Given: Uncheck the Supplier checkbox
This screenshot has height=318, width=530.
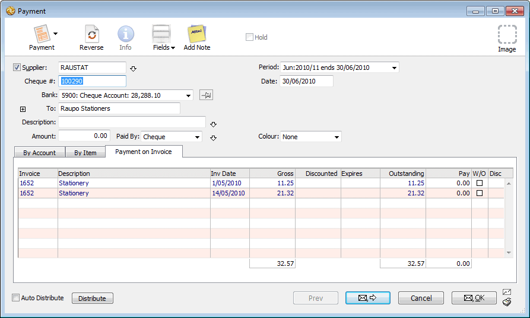Looking at the screenshot, I should click(x=17, y=68).
